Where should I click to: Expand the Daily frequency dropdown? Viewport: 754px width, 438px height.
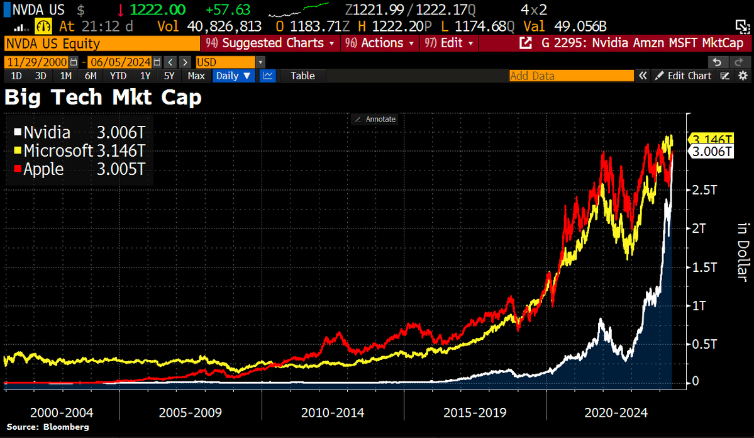click(233, 76)
